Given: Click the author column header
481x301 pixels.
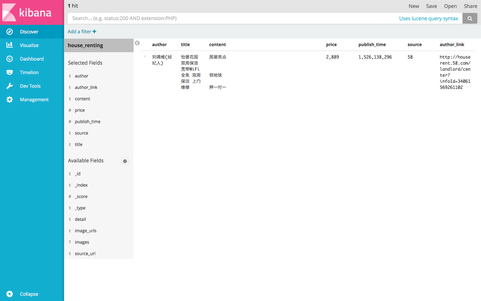Looking at the screenshot, I should [159, 44].
